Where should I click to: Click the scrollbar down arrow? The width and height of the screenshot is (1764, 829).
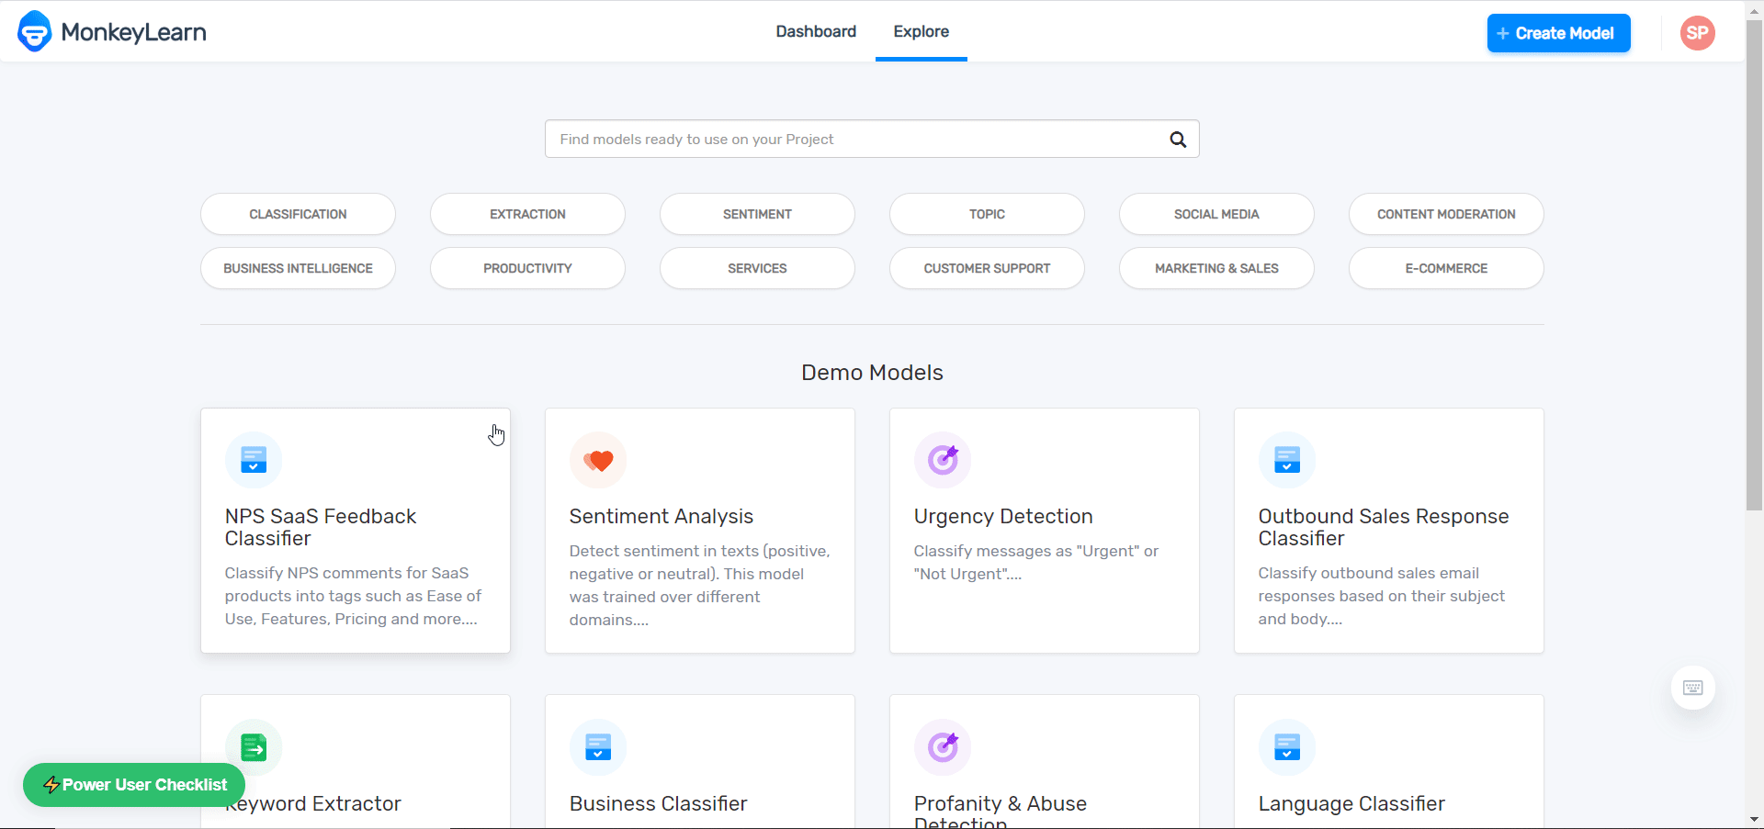pyautogui.click(x=1754, y=819)
